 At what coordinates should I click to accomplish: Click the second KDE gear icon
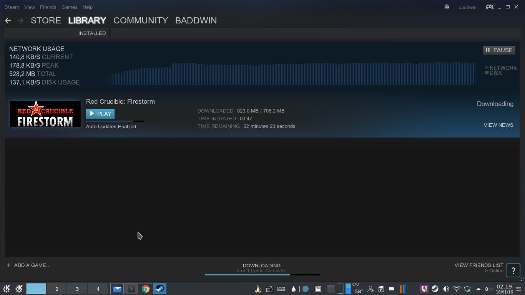click(x=19, y=289)
